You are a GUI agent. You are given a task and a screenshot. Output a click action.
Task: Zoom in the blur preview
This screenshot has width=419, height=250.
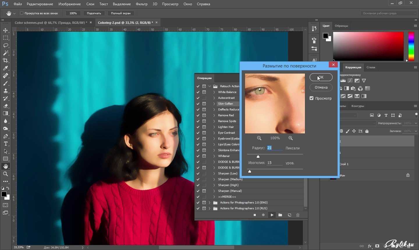pyautogui.click(x=290, y=138)
